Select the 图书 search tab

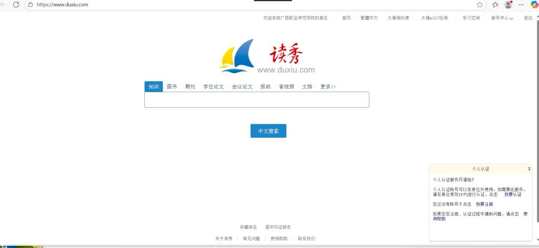tap(172, 87)
